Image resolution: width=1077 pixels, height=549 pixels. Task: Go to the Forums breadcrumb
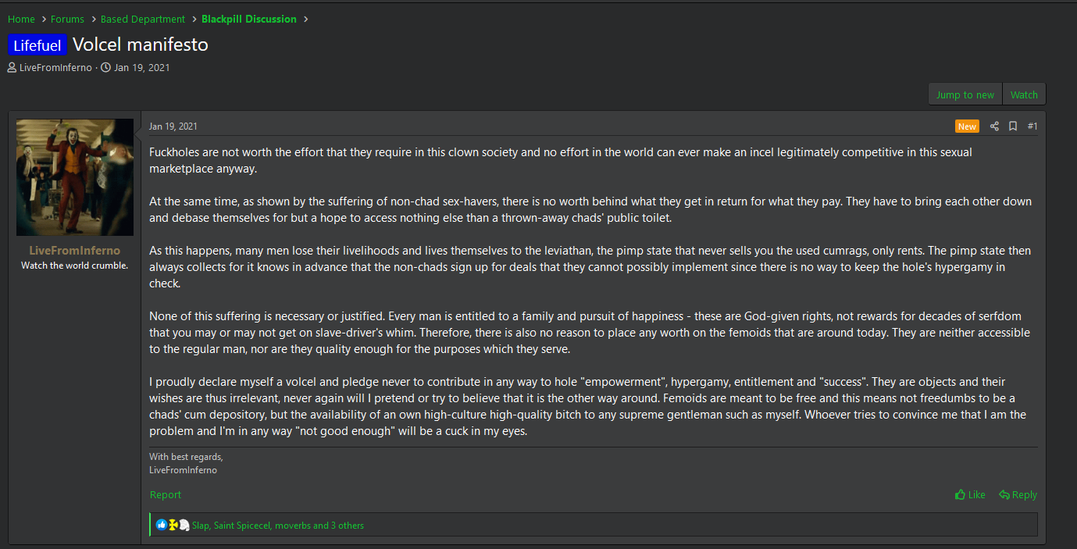click(x=67, y=20)
